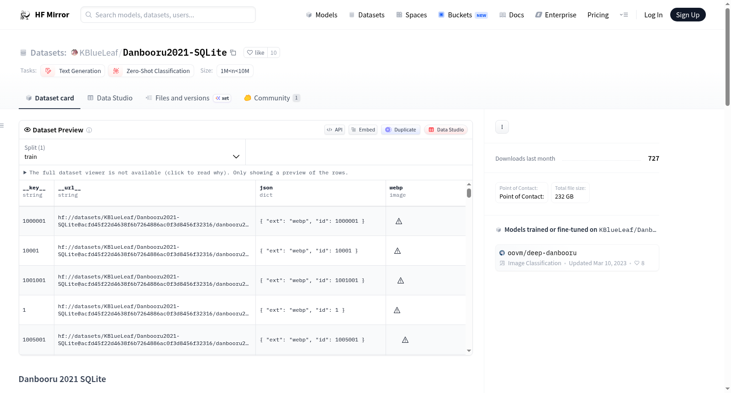The image size is (731, 393).
Task: Click the left edge sidebar toggle icon
Action: 2,126
